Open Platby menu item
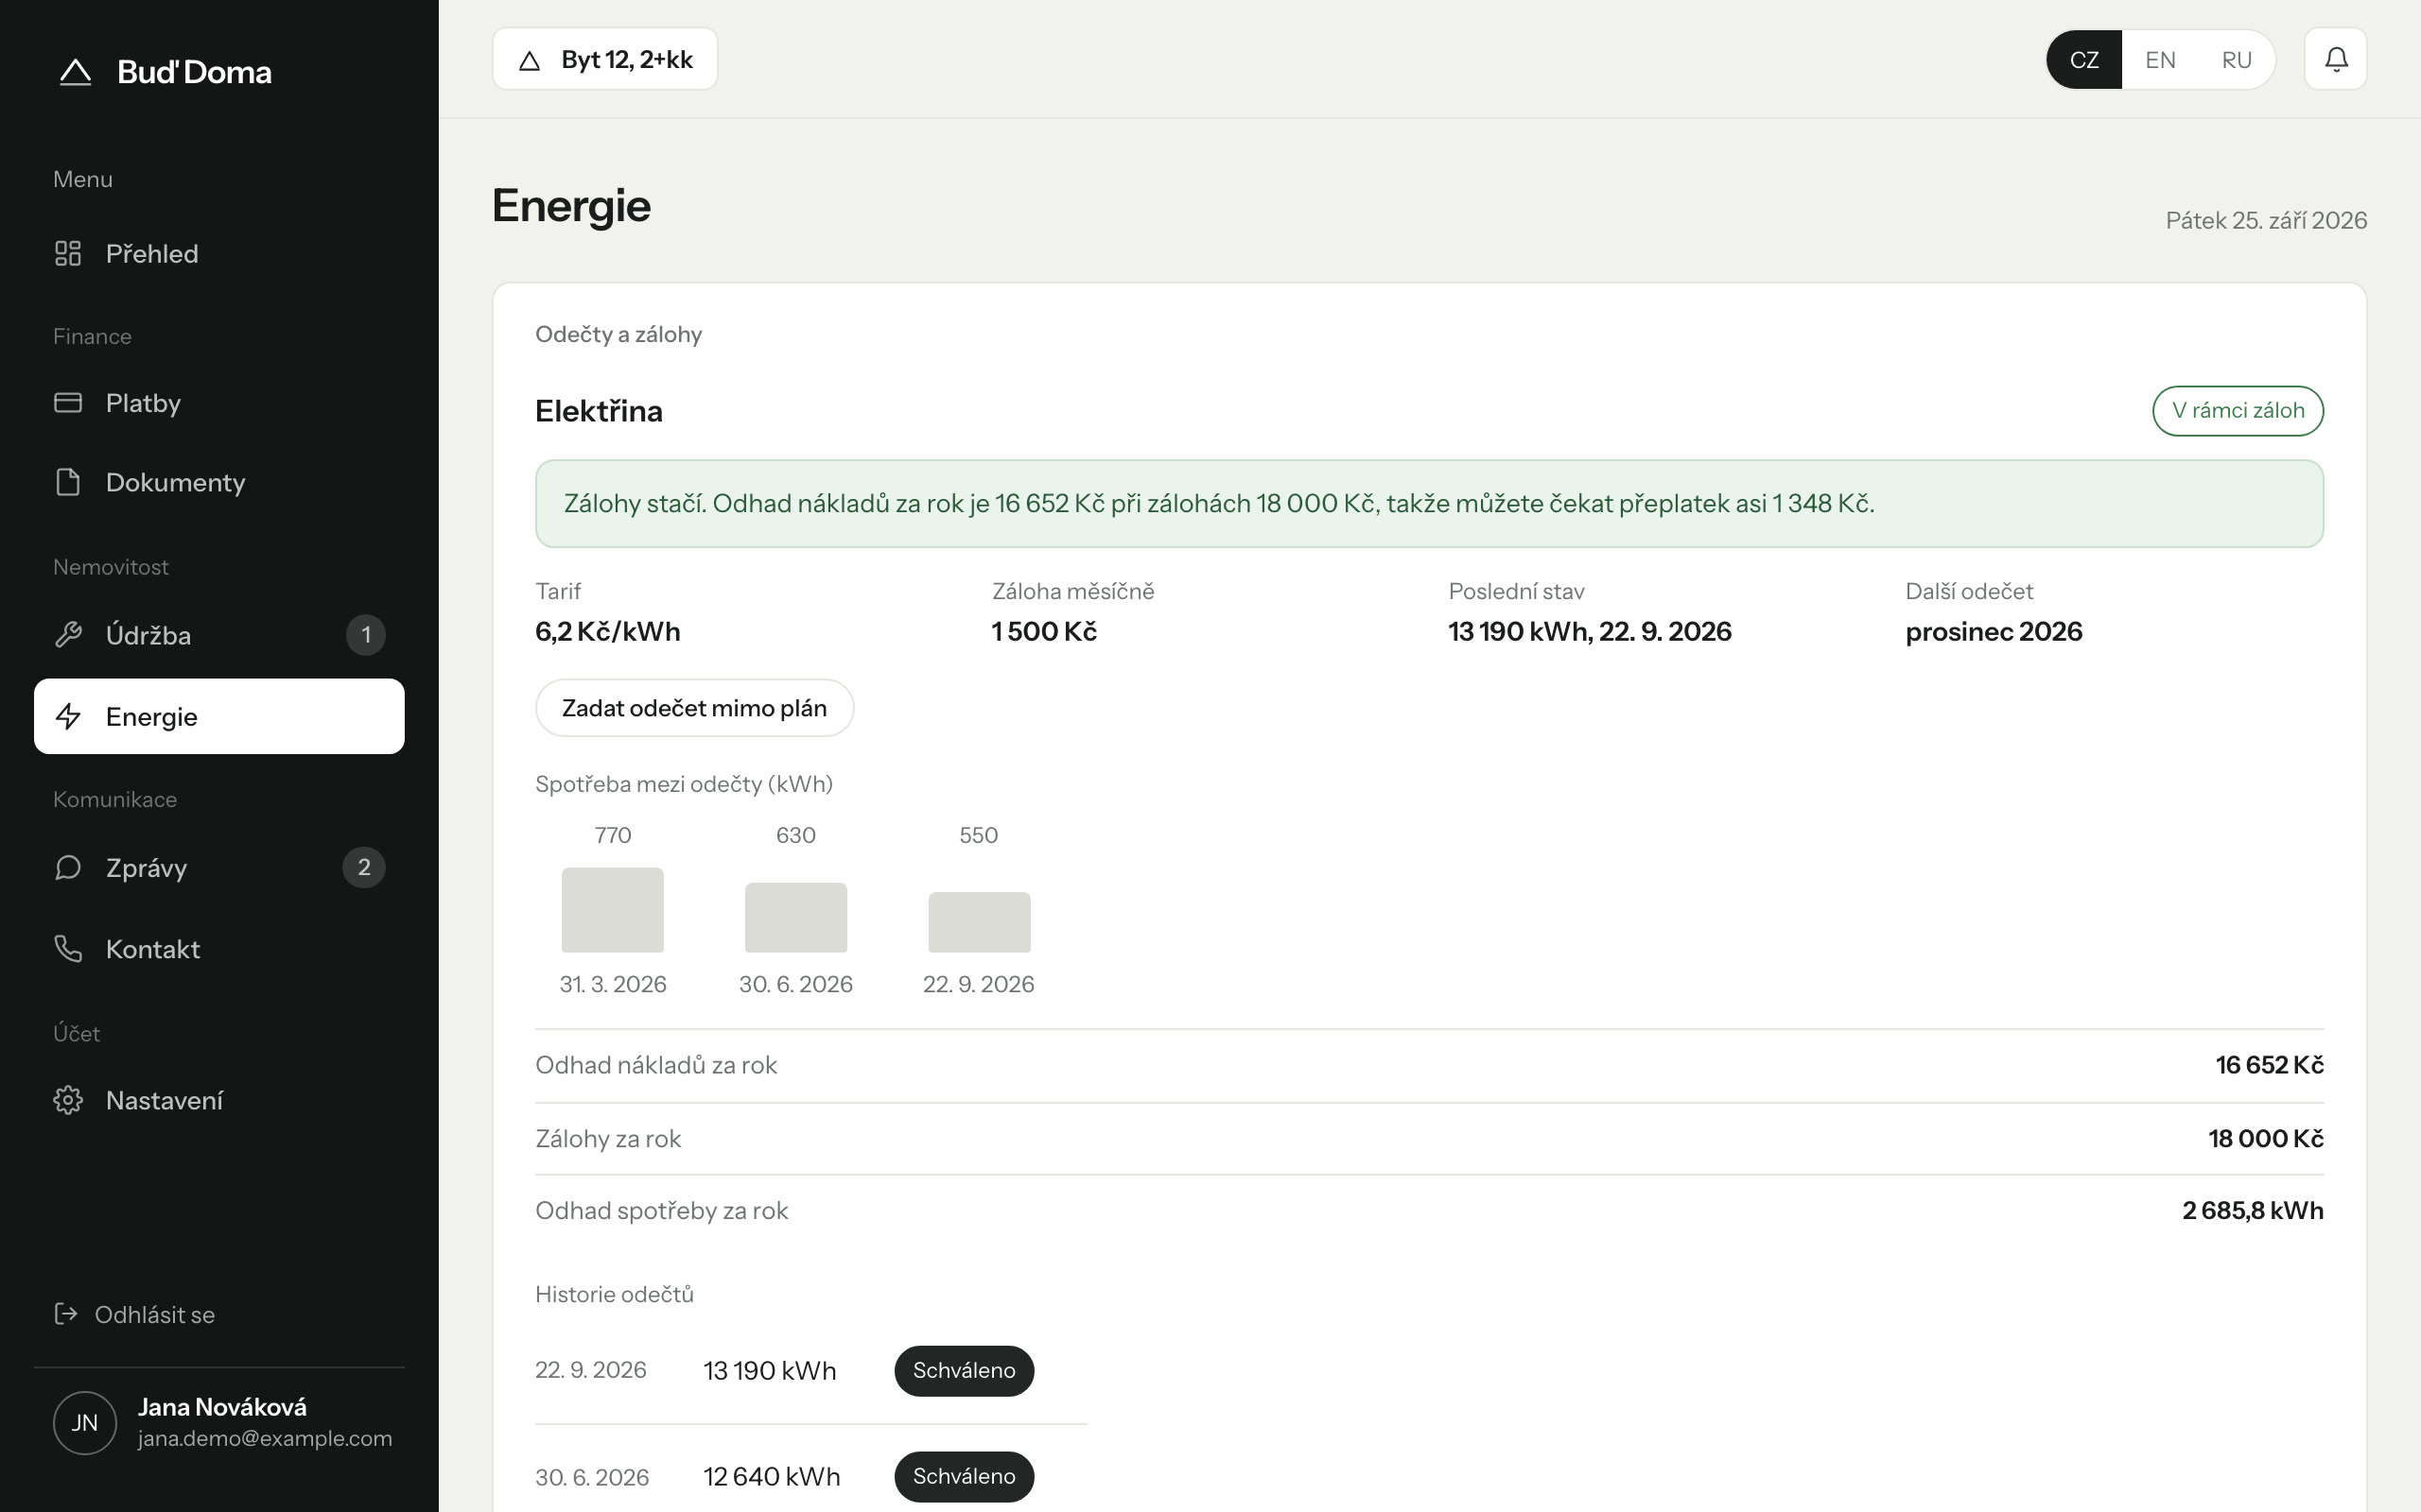 click(x=219, y=402)
